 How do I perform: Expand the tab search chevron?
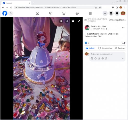[x=113, y=3]
